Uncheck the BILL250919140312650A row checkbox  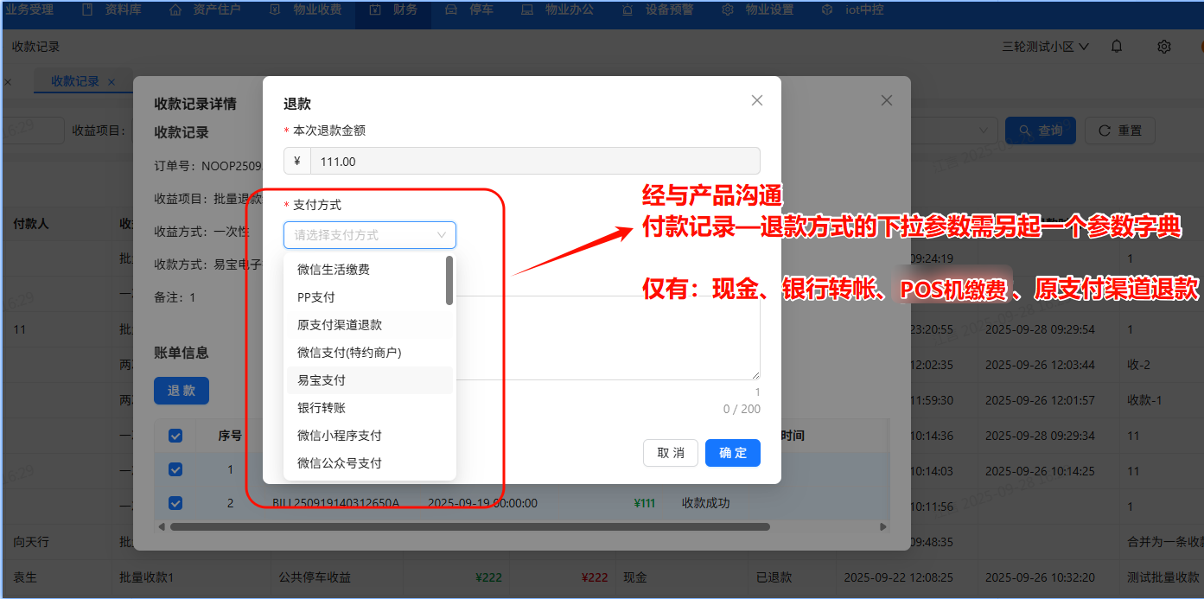pyautogui.click(x=175, y=503)
